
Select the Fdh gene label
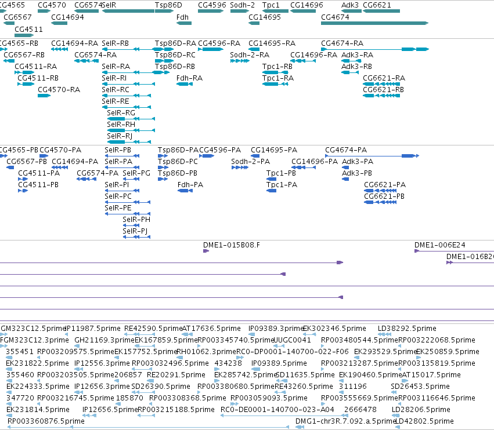pyautogui.click(x=182, y=17)
